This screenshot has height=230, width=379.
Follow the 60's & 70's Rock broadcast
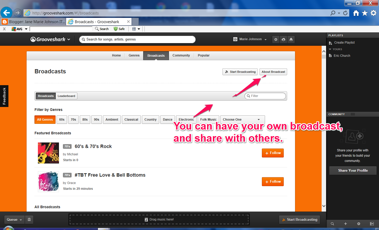273,153
